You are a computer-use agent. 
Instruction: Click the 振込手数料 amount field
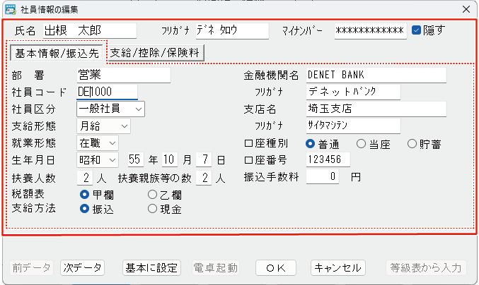pyautogui.click(x=328, y=177)
